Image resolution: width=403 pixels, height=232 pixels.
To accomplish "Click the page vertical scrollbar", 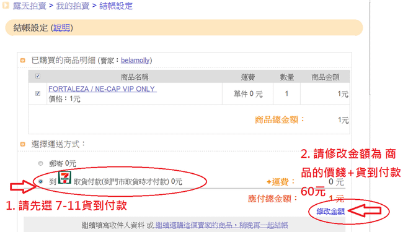I will pos(370,49).
